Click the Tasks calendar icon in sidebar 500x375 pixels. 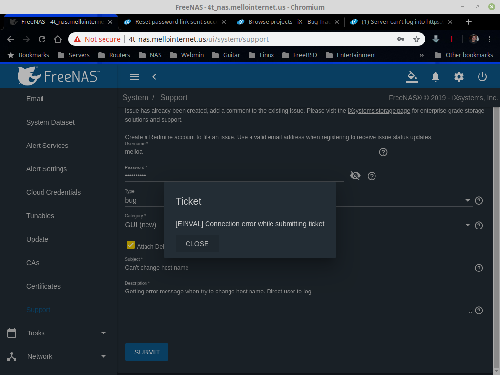[x=12, y=333]
